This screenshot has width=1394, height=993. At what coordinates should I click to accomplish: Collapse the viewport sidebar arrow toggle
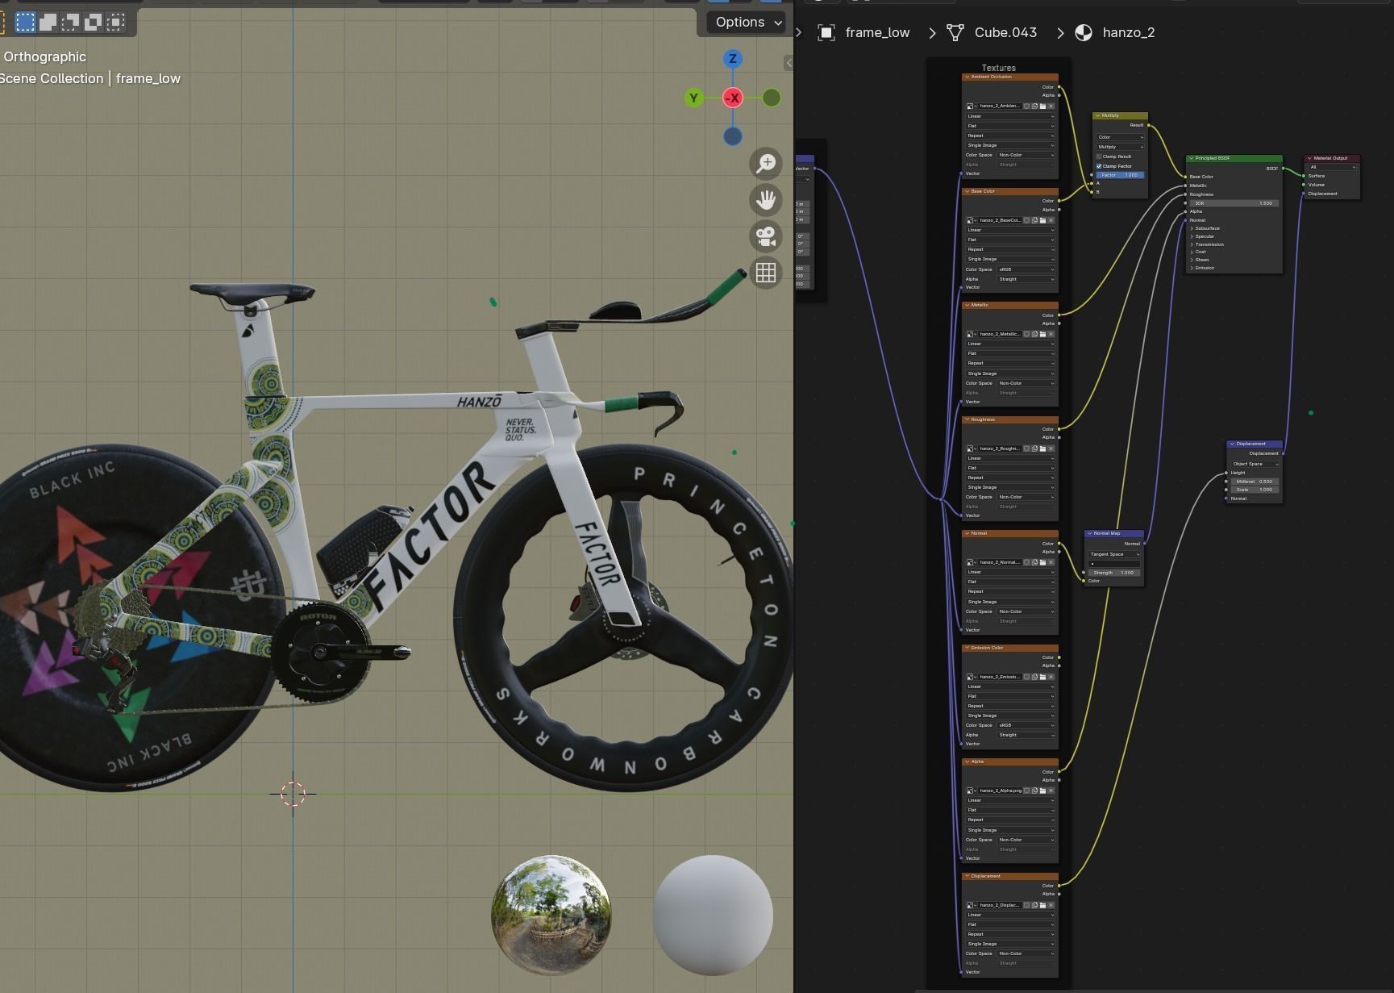click(x=788, y=62)
